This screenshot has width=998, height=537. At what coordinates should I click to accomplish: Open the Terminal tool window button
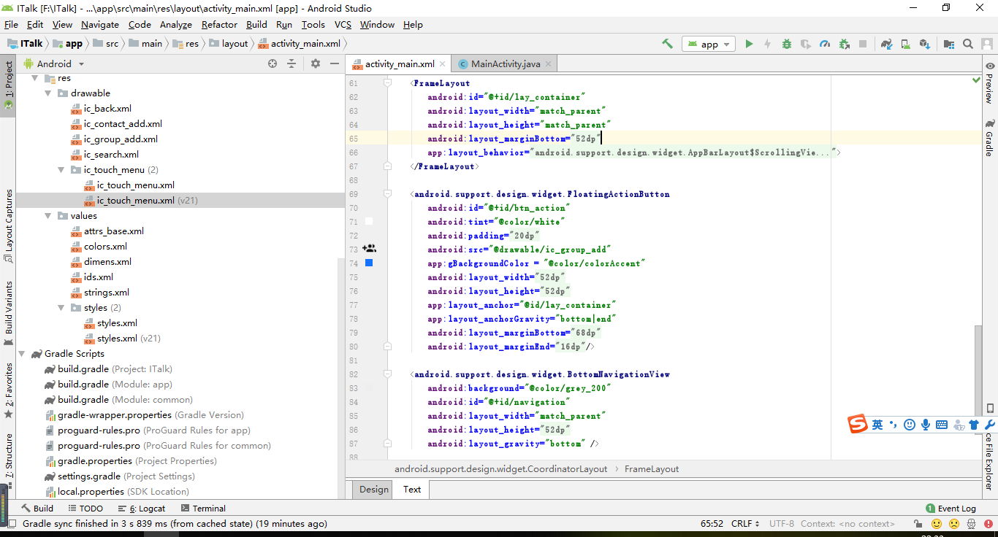point(204,508)
